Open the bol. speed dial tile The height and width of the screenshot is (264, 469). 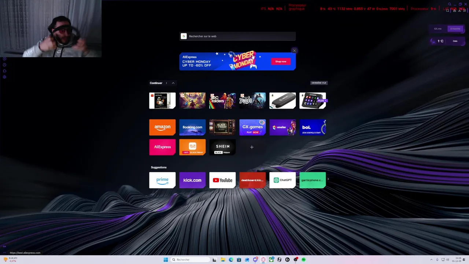click(313, 127)
